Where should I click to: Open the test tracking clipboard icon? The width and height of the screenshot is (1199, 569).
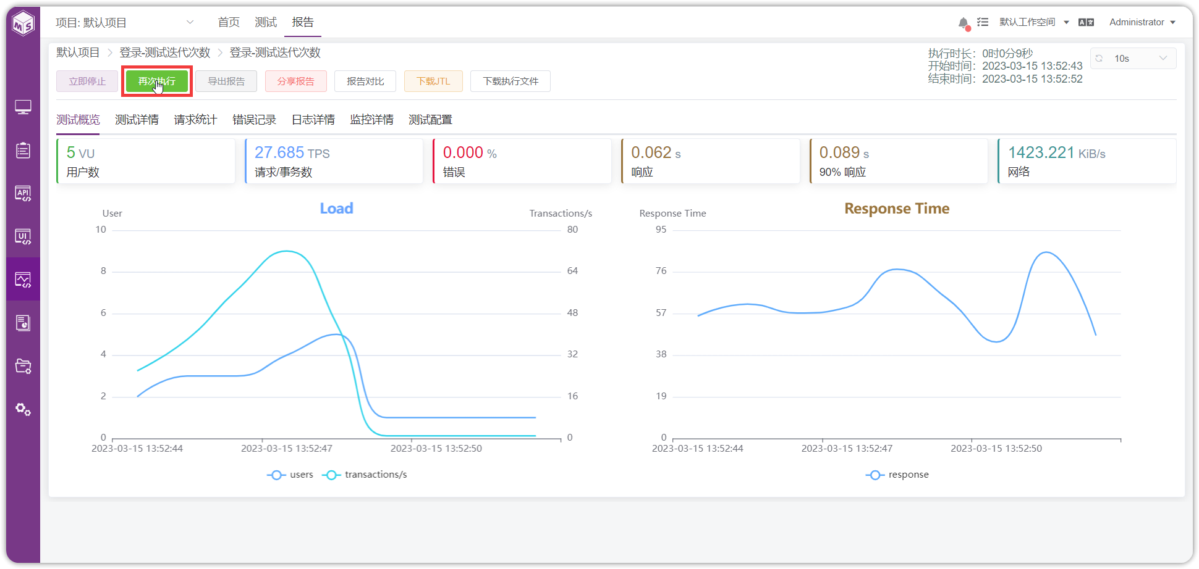click(23, 151)
